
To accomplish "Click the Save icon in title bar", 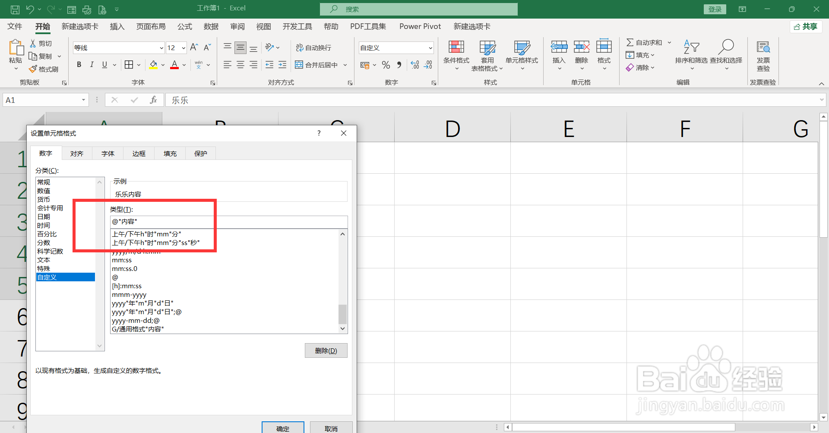I will 15,9.
